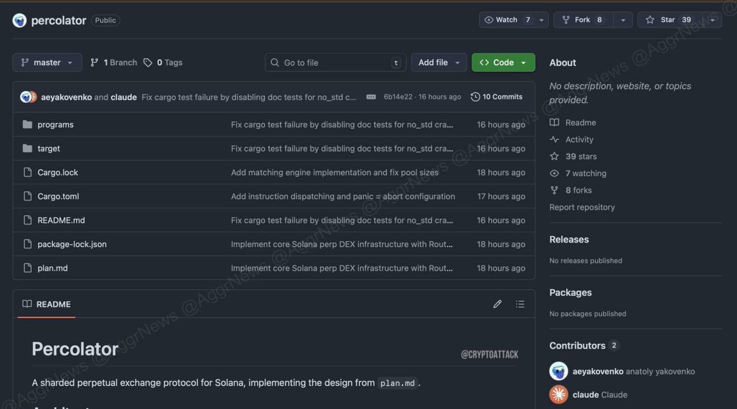Open the 10 Commits history
This screenshot has width=737, height=409.
[x=496, y=97]
